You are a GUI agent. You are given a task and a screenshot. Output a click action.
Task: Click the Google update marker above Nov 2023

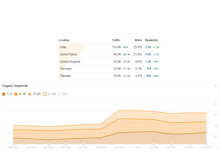(207, 144)
